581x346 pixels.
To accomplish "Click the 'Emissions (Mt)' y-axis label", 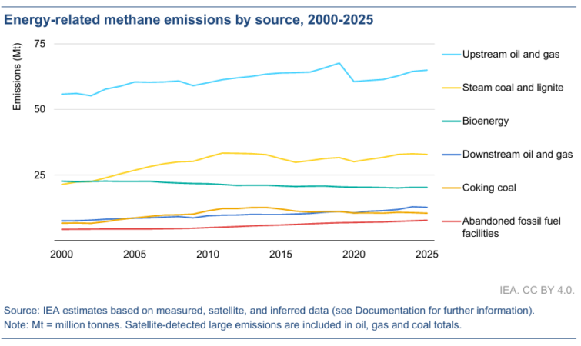I will click(17, 77).
